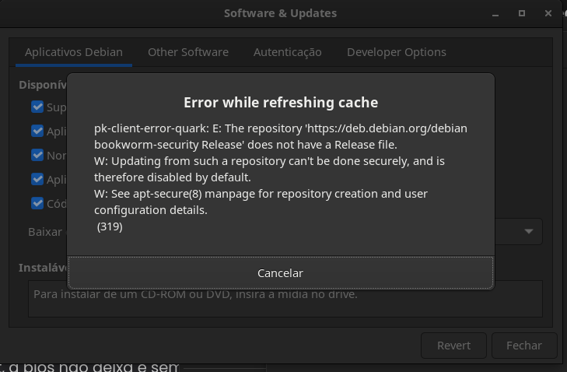Switch to the Aplicativos Debian tab
This screenshot has height=372, width=567.
74,52
